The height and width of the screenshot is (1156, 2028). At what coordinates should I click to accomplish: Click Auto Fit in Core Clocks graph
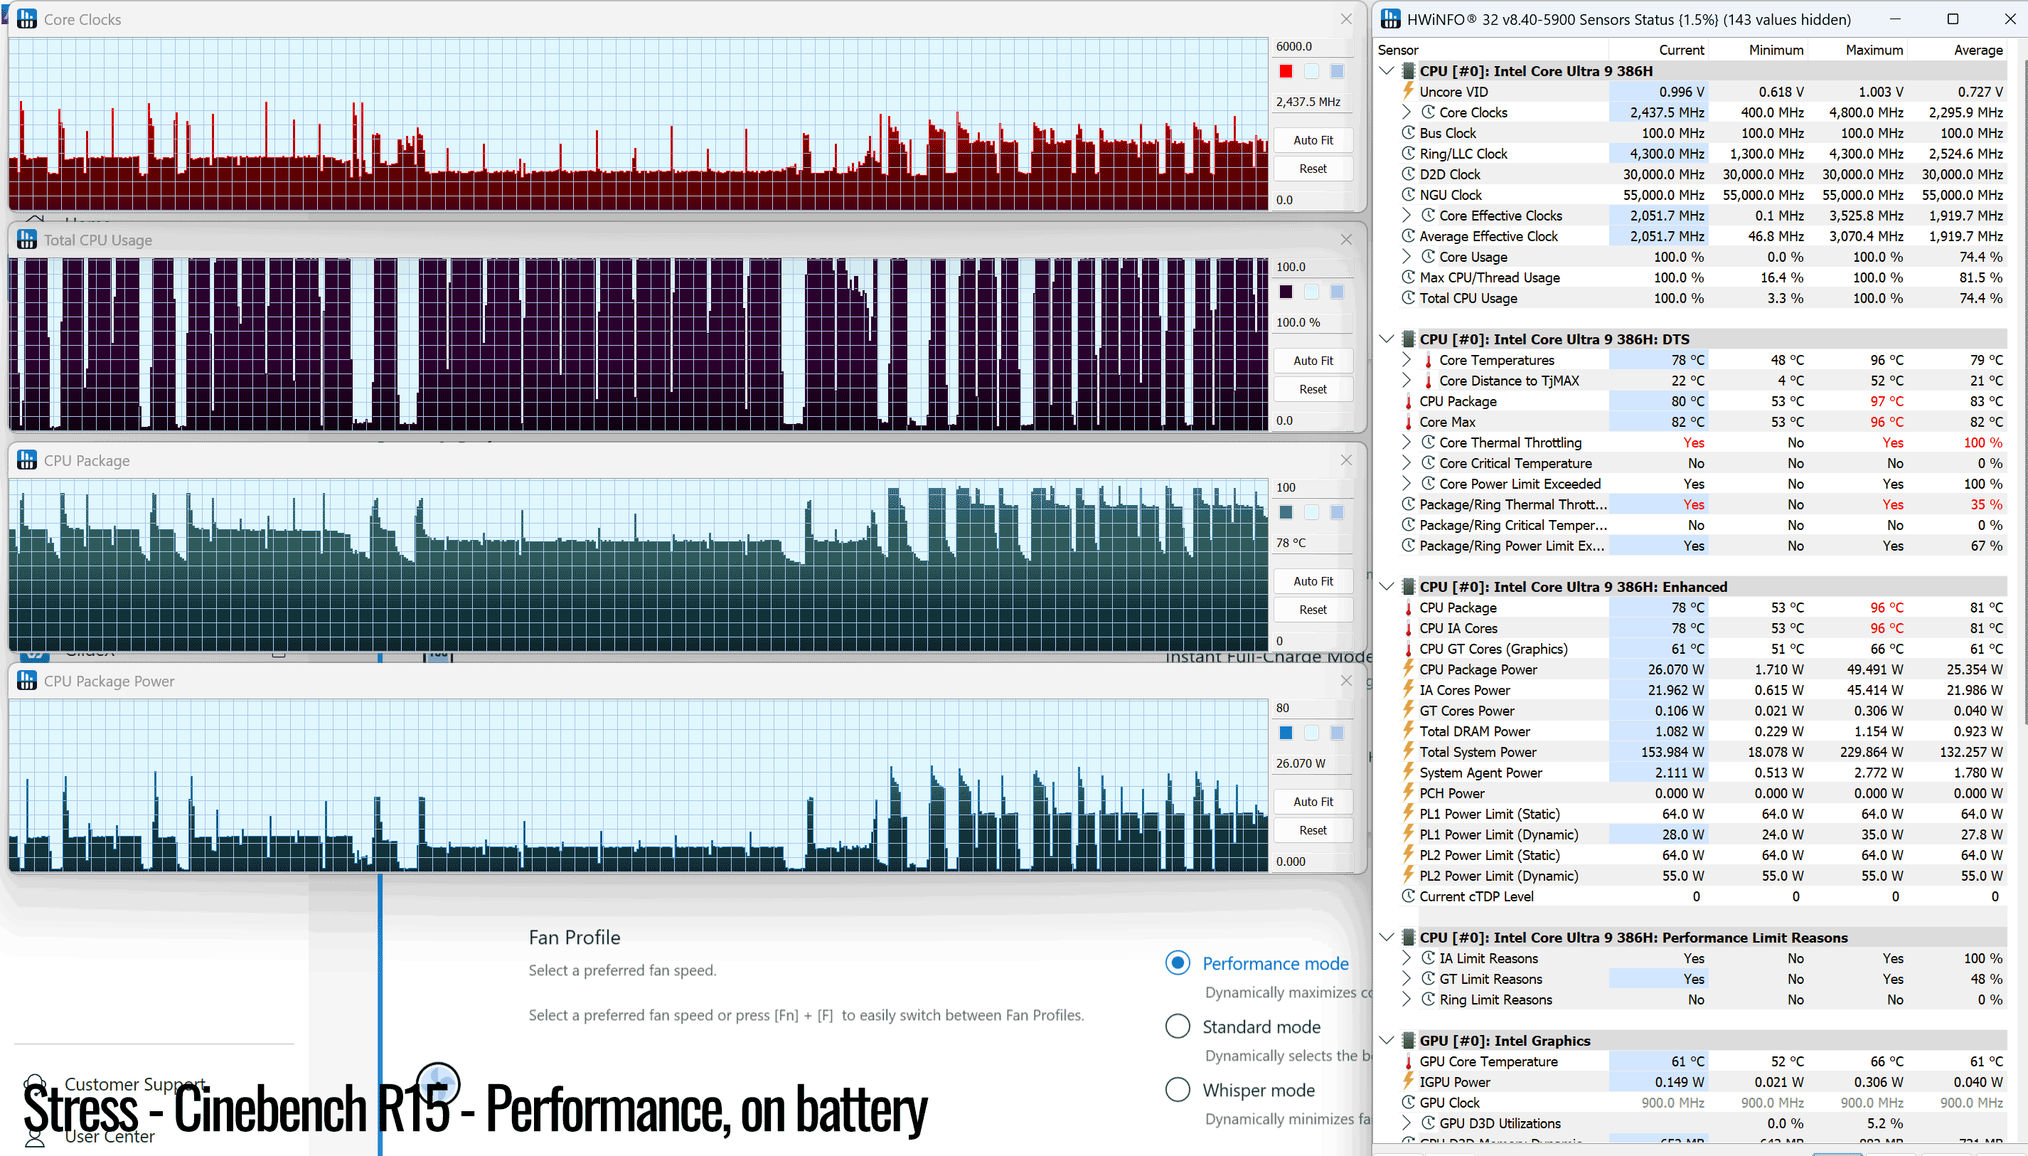click(x=1313, y=139)
